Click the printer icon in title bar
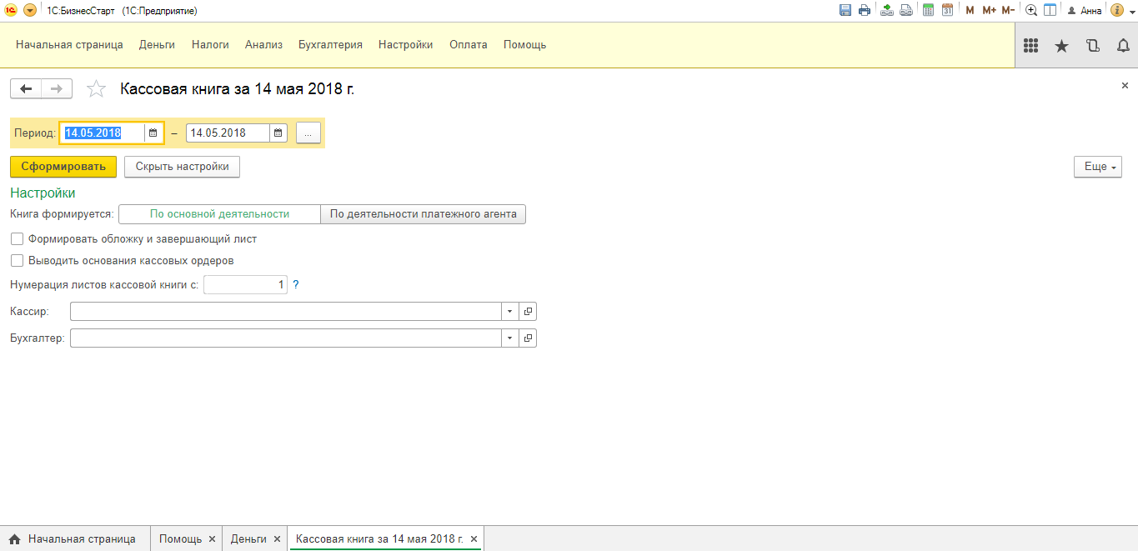The image size is (1138, 551). (x=865, y=10)
